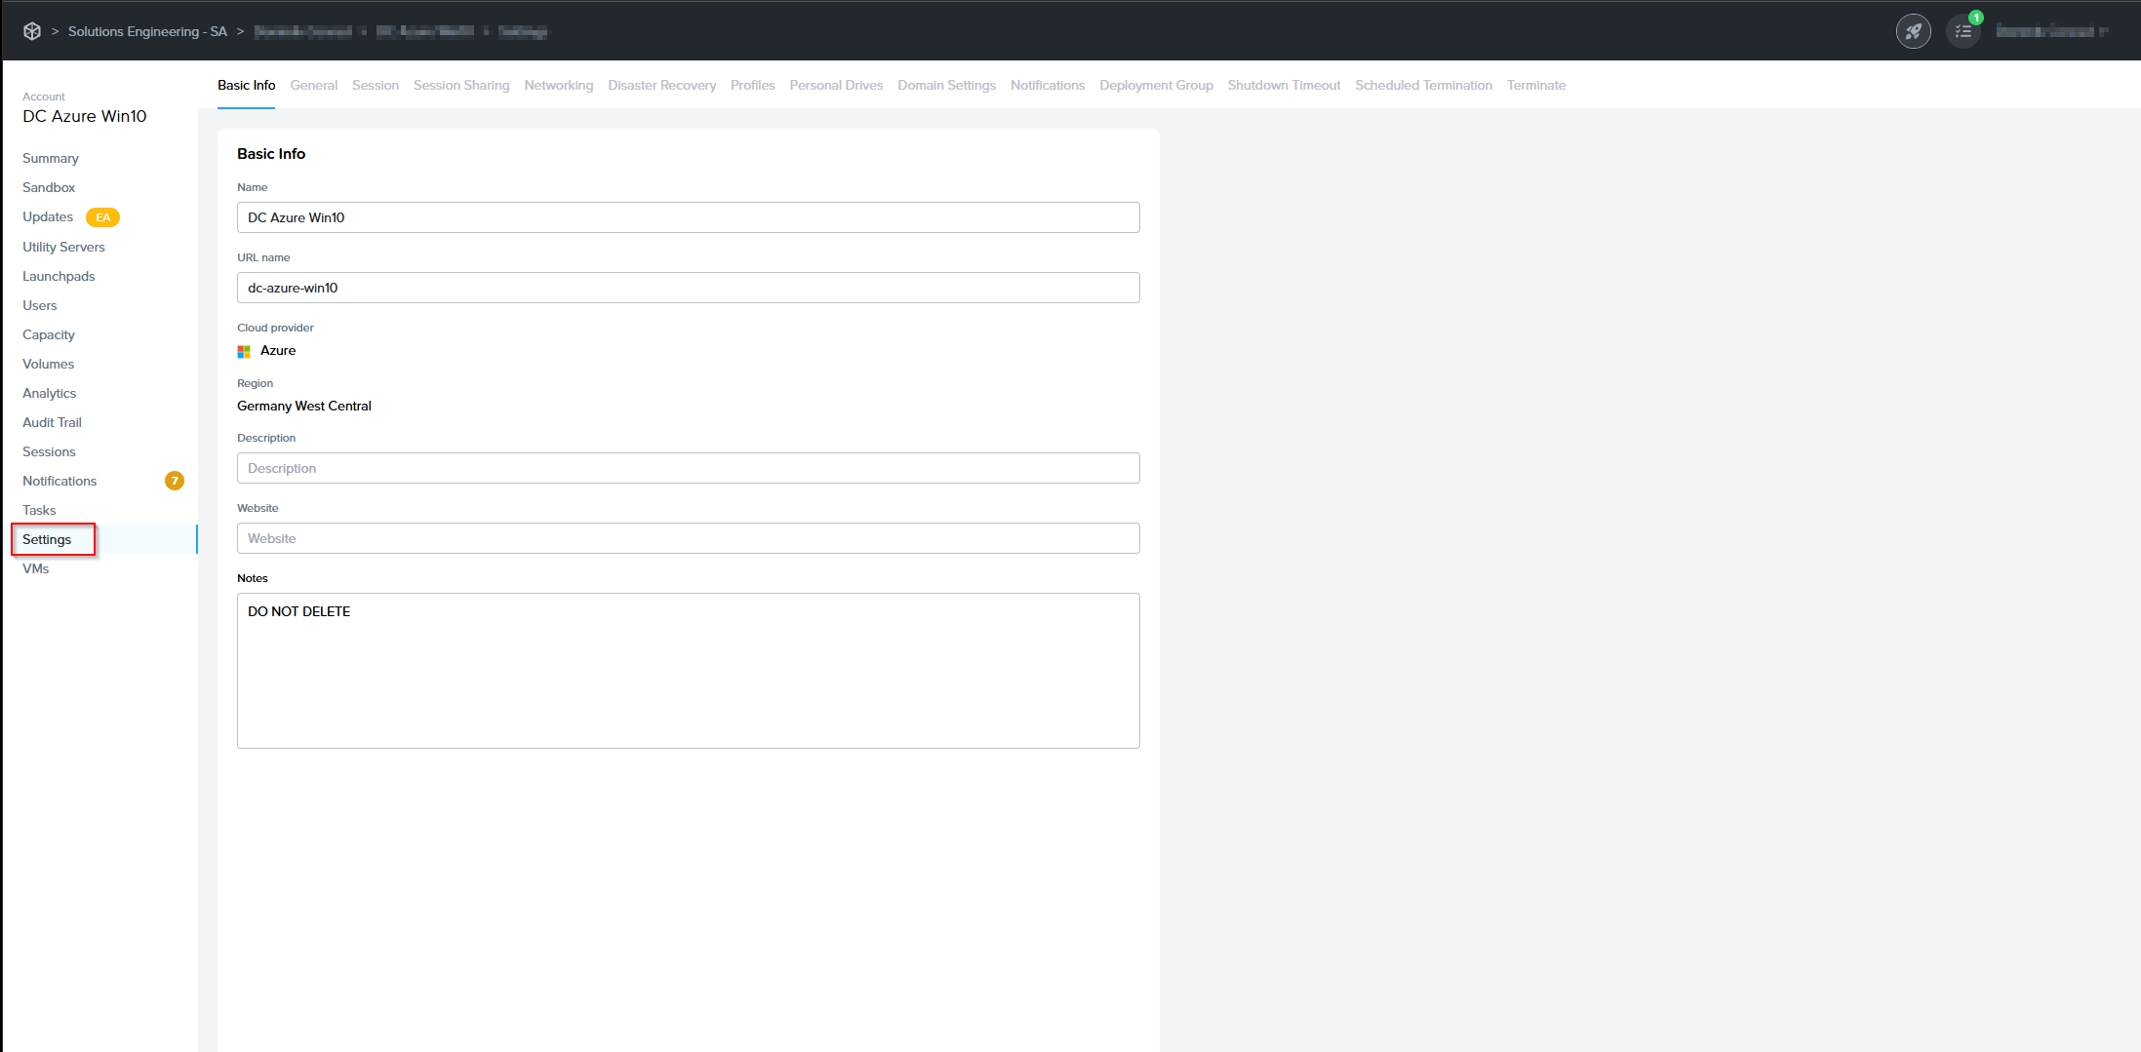
Task: Open the Shutdown Timeout tab
Action: [1283, 86]
